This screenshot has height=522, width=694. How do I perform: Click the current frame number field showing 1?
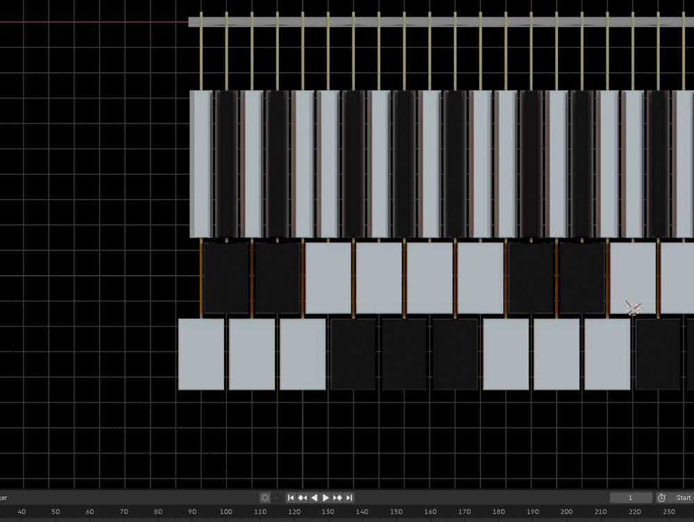pyautogui.click(x=630, y=497)
